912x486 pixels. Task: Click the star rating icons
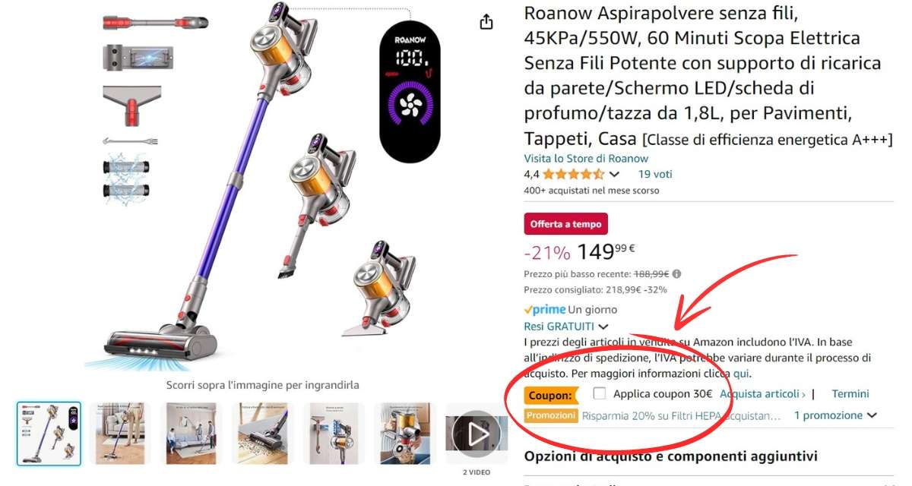click(x=574, y=174)
